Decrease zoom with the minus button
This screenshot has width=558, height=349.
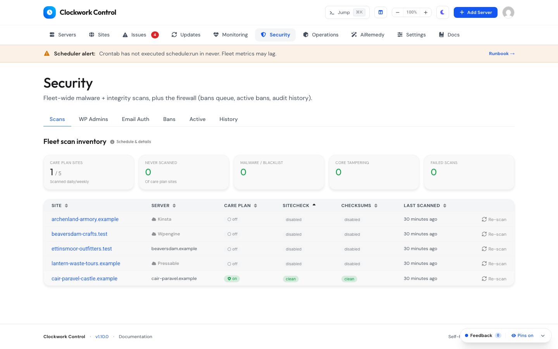point(398,12)
